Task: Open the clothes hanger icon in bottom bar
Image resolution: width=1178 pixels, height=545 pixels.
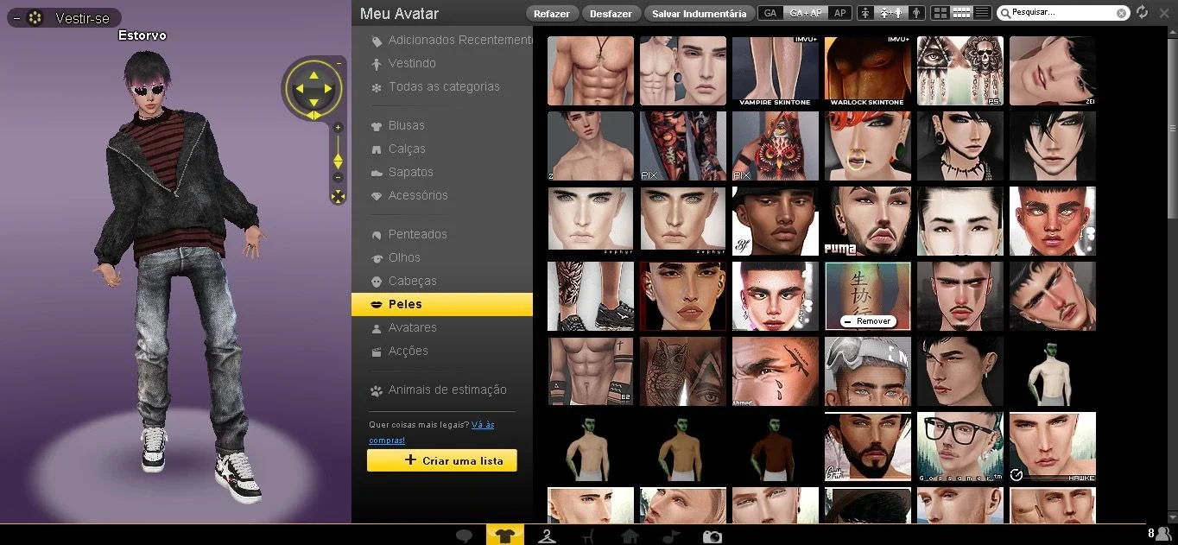Action: pos(546,536)
